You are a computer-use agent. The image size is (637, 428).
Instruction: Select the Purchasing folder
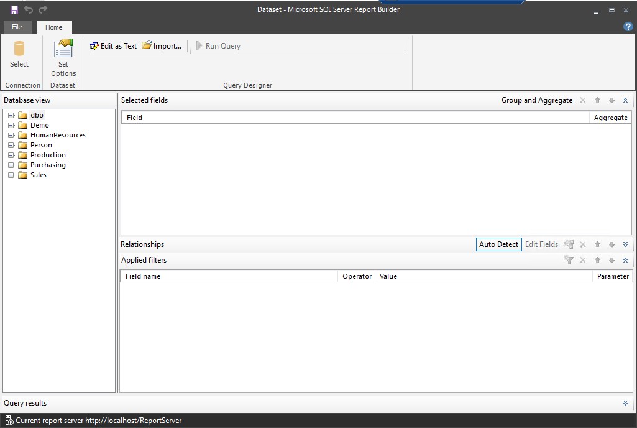click(42, 165)
